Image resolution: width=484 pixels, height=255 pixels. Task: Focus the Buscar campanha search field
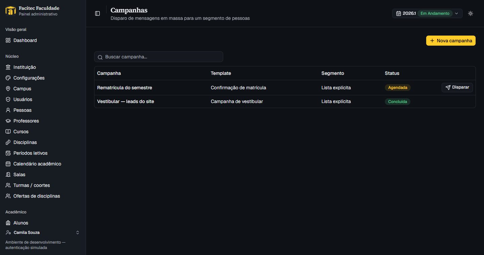(x=159, y=57)
